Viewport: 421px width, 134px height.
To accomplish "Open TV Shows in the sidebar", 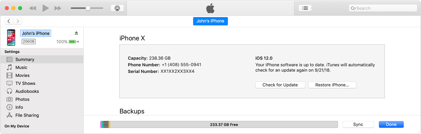I will pos(42,83).
